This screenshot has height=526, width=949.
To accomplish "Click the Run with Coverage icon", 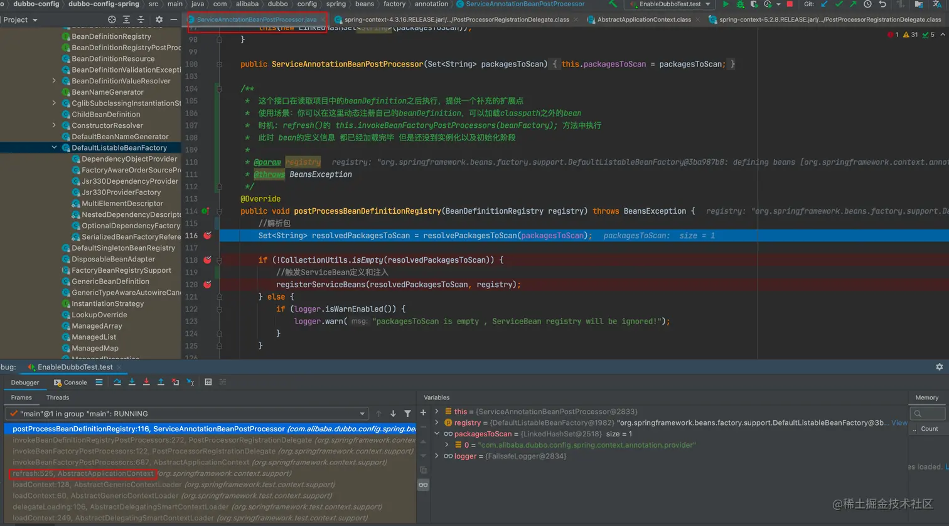I will pos(754,4).
